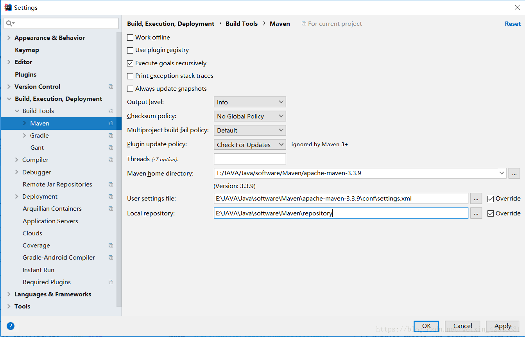The height and width of the screenshot is (337, 525).
Task: Close the Settings dialog
Action: (x=517, y=7)
